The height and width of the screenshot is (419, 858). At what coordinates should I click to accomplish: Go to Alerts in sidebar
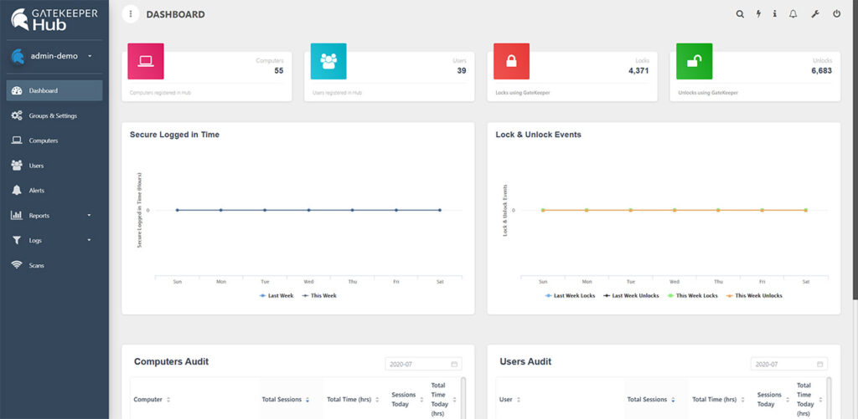click(37, 191)
